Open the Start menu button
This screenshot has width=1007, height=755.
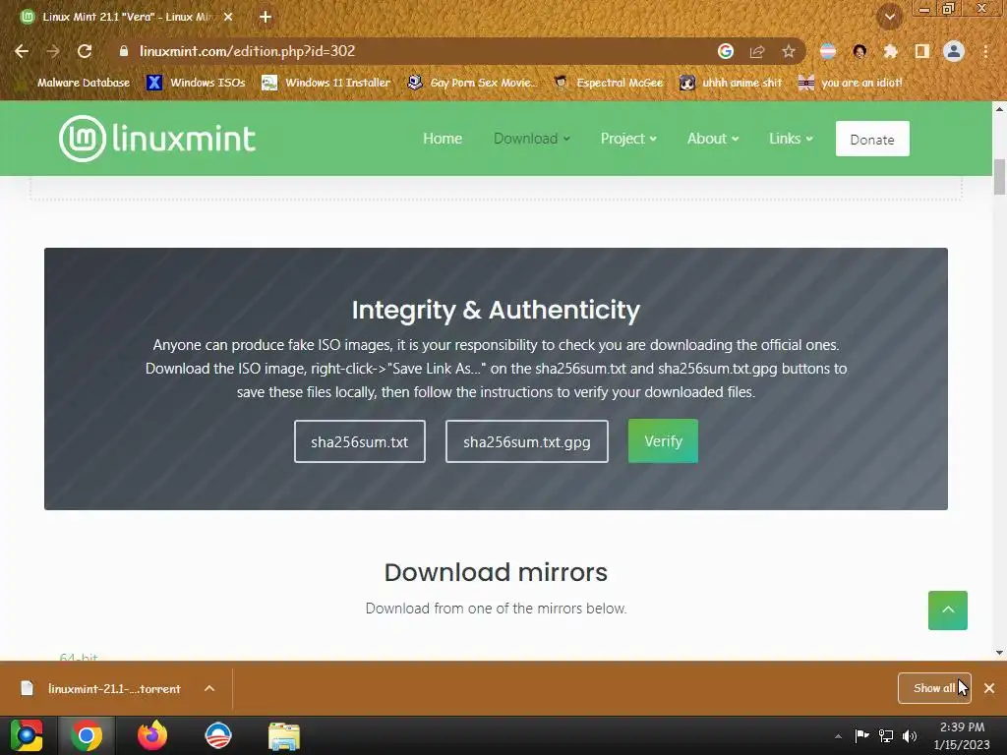(x=27, y=735)
